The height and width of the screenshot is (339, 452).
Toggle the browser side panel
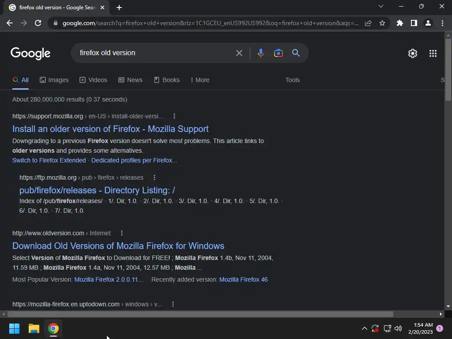click(x=414, y=23)
